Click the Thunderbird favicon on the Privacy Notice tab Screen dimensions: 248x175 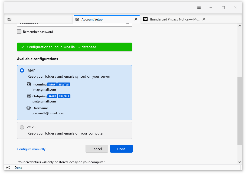(x=145, y=19)
